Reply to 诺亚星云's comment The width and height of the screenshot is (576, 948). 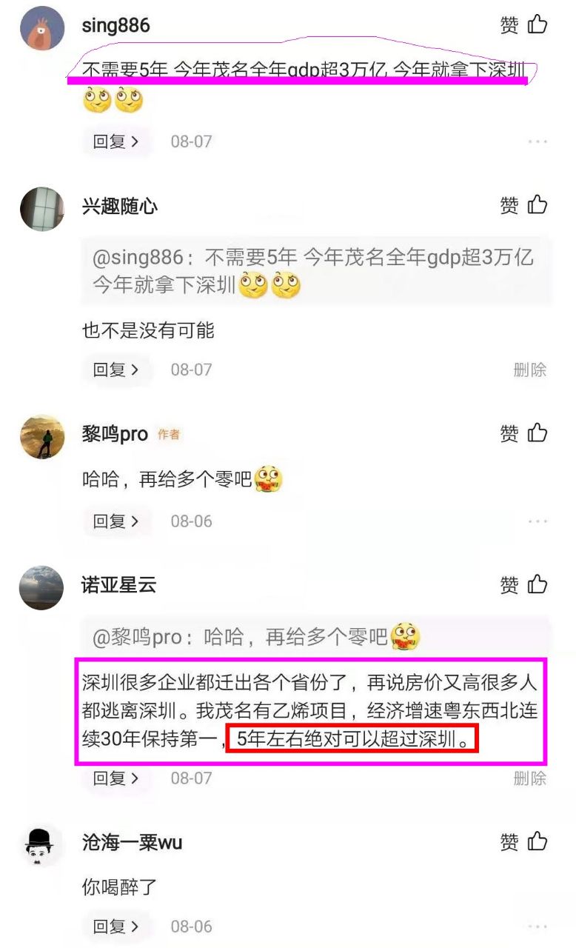tap(116, 778)
